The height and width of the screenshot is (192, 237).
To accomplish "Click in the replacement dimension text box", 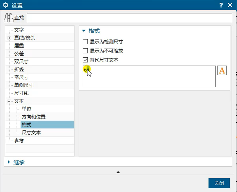I will point(149,76).
